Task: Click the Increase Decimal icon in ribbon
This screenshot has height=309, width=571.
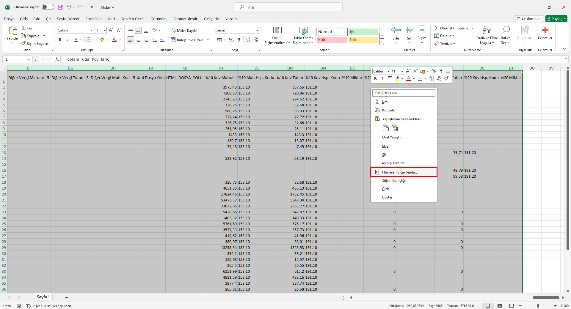Action: (248, 40)
